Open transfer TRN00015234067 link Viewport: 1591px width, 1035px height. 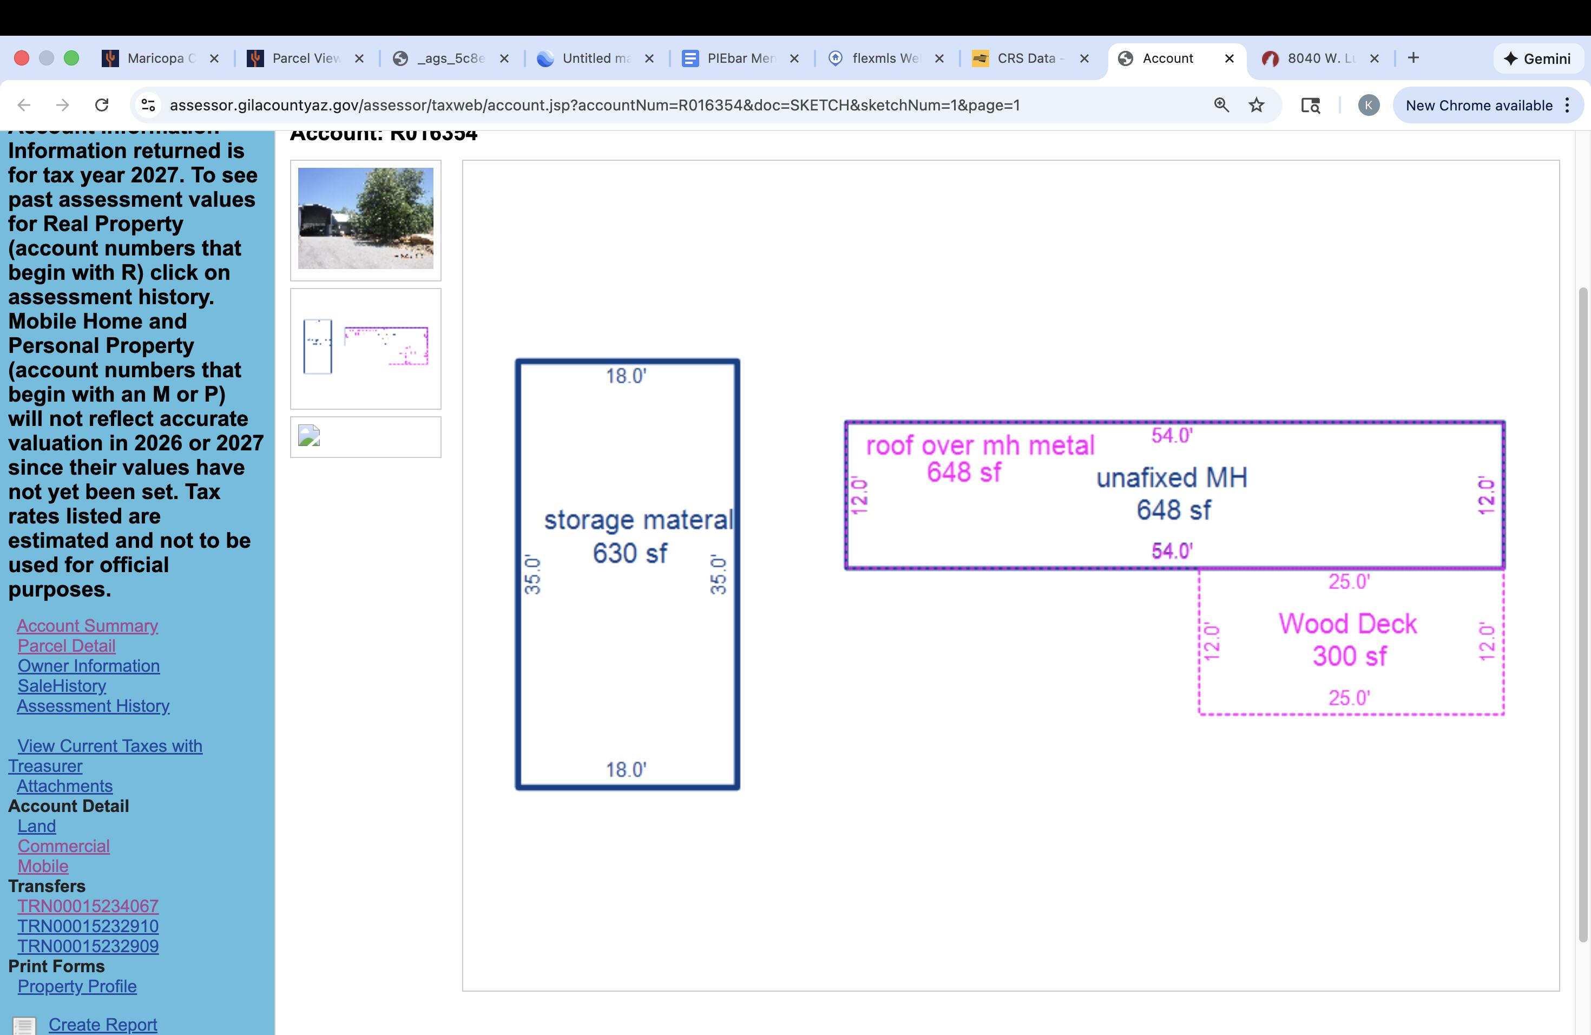coord(88,906)
